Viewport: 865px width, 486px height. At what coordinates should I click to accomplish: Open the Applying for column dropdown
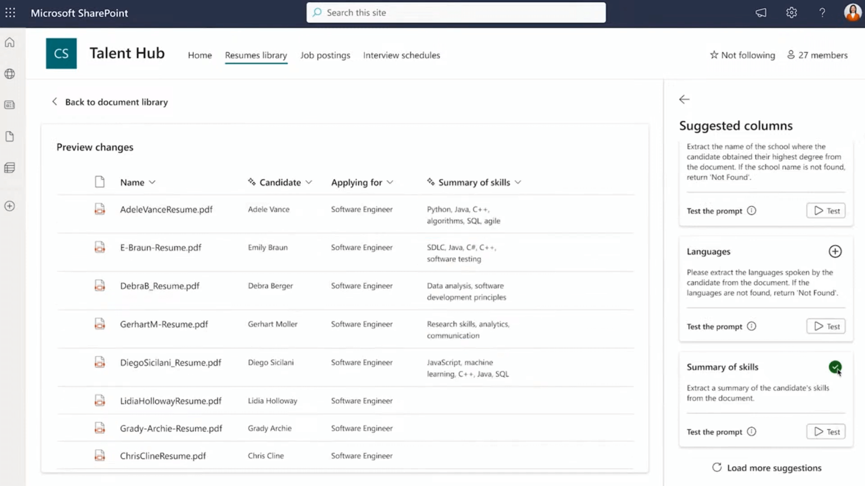390,182
